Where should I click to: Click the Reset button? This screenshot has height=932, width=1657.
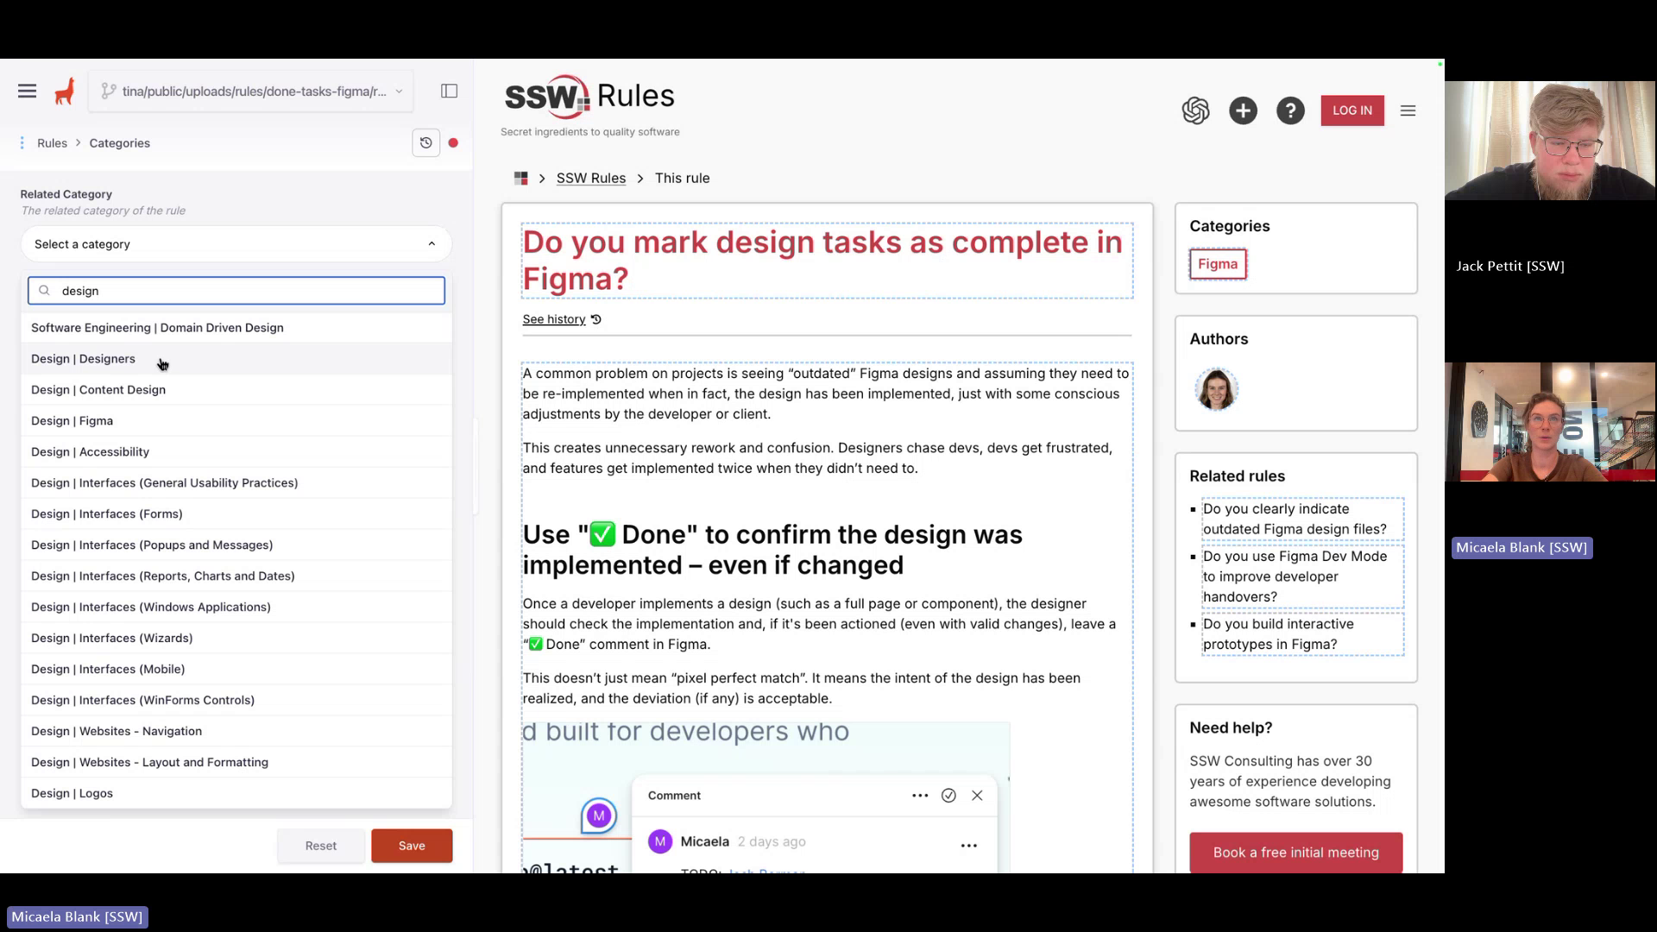click(x=321, y=846)
